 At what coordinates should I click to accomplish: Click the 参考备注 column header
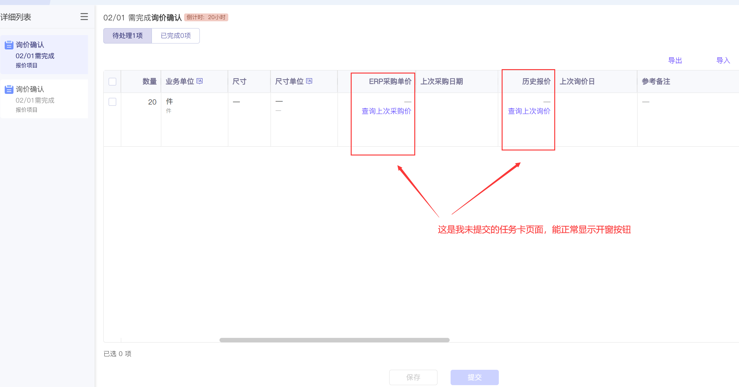(x=688, y=82)
